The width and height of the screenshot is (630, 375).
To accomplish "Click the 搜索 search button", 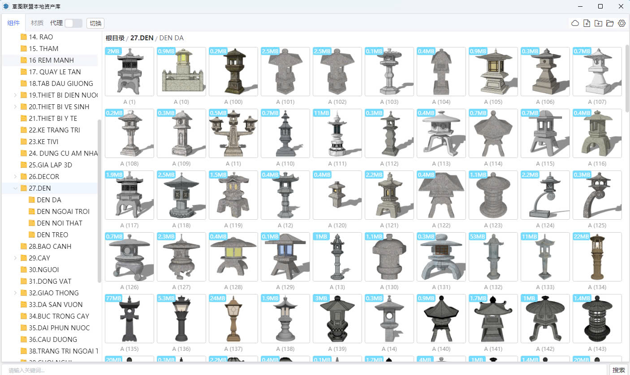I will point(618,370).
